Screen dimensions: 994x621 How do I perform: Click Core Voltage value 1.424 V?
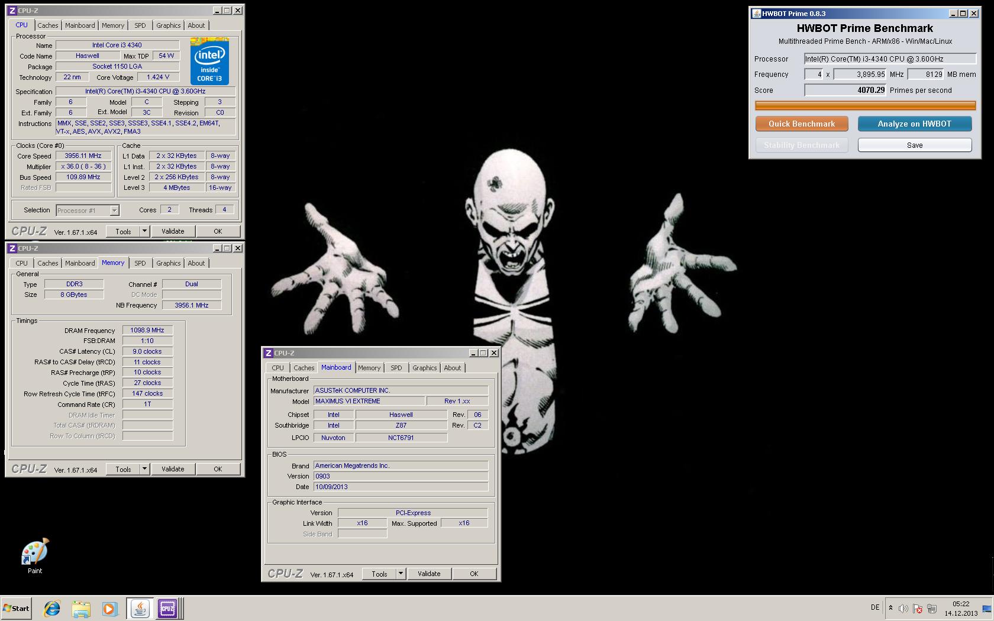[x=158, y=77]
